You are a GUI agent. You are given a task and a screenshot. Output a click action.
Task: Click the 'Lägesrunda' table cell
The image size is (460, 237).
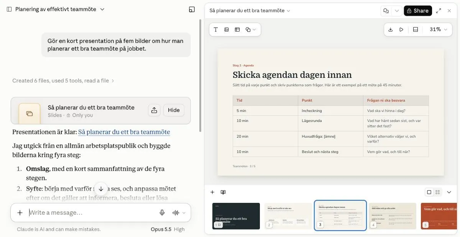(330, 123)
